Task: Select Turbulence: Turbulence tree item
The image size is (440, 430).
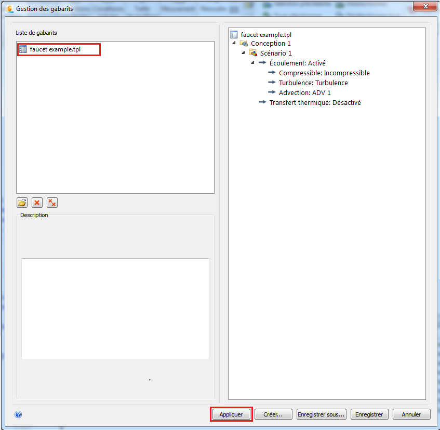Action: coord(313,83)
